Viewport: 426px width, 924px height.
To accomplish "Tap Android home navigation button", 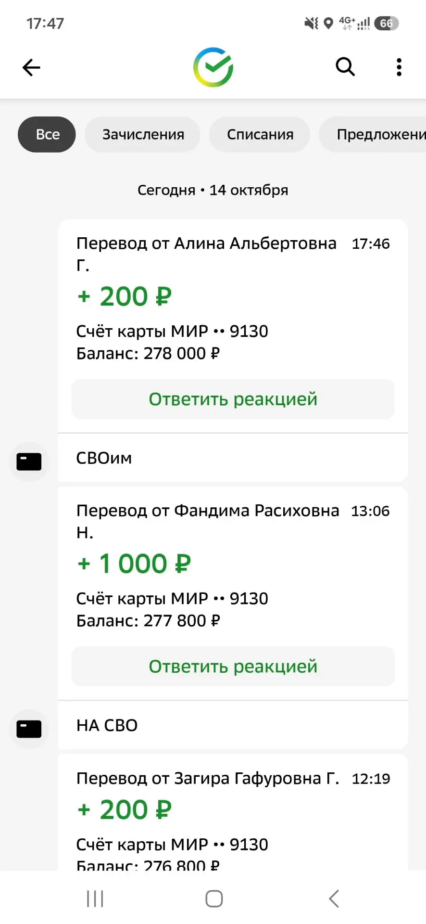I will click(214, 898).
